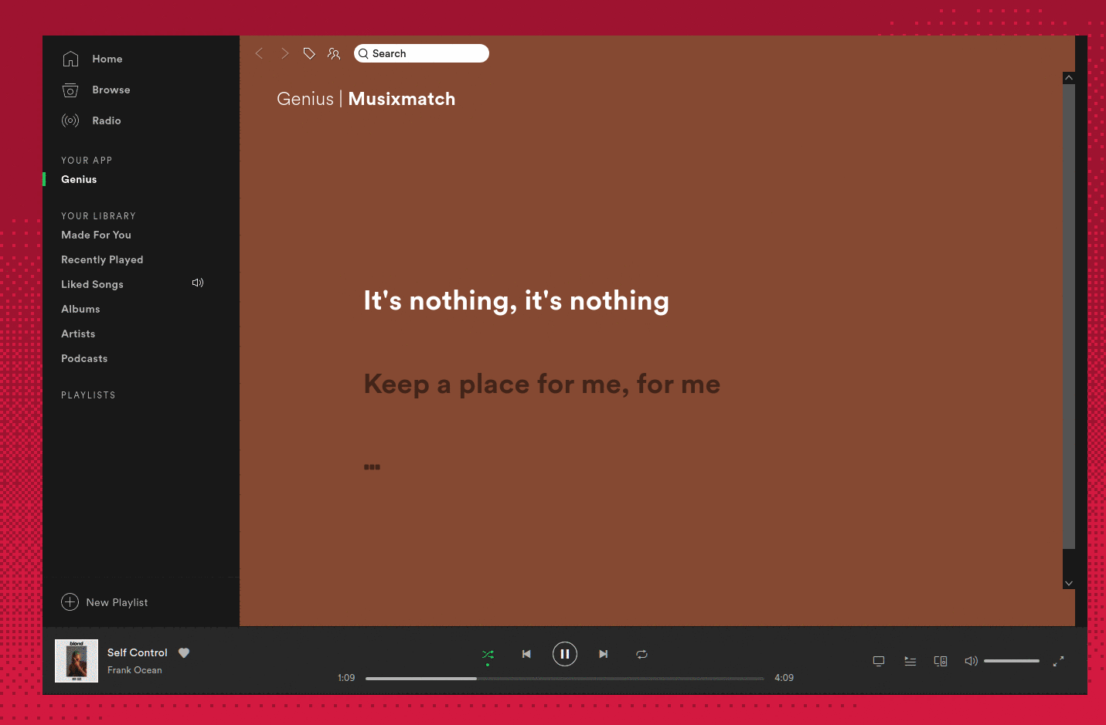Toggle shuffle playback
The image size is (1106, 725).
(488, 654)
